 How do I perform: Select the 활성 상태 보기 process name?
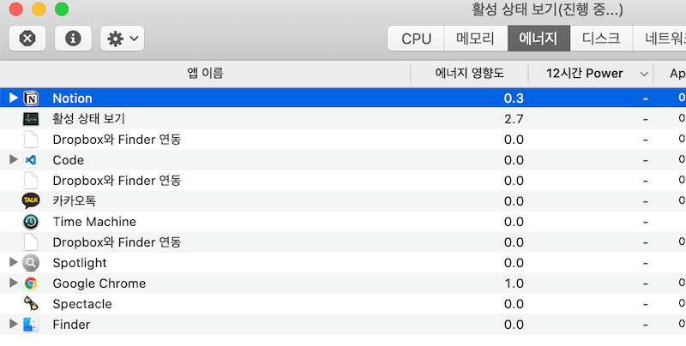[89, 119]
